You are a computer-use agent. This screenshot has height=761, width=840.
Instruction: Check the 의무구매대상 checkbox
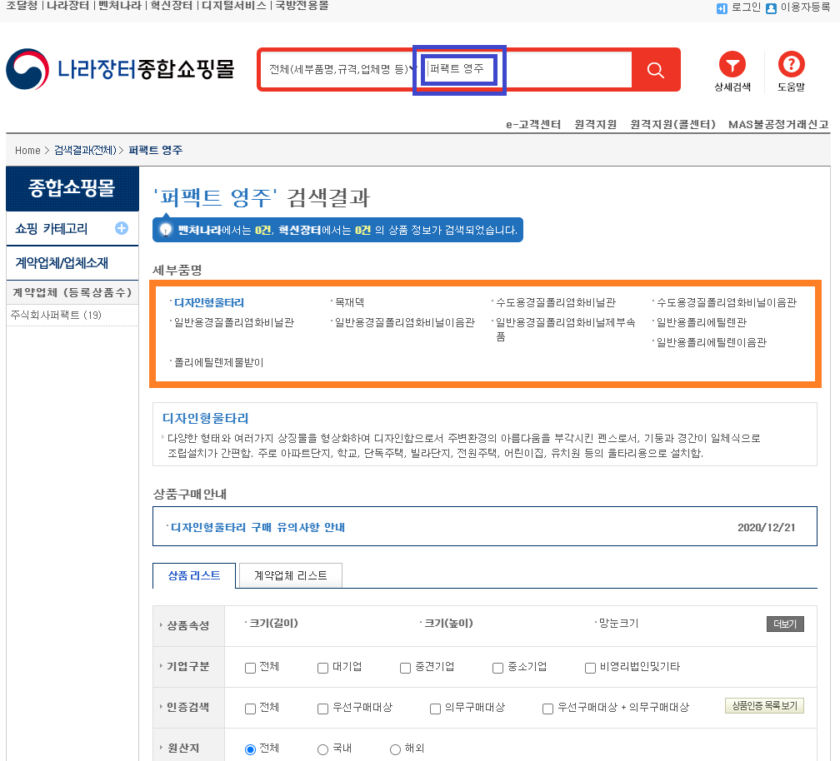[x=436, y=709]
